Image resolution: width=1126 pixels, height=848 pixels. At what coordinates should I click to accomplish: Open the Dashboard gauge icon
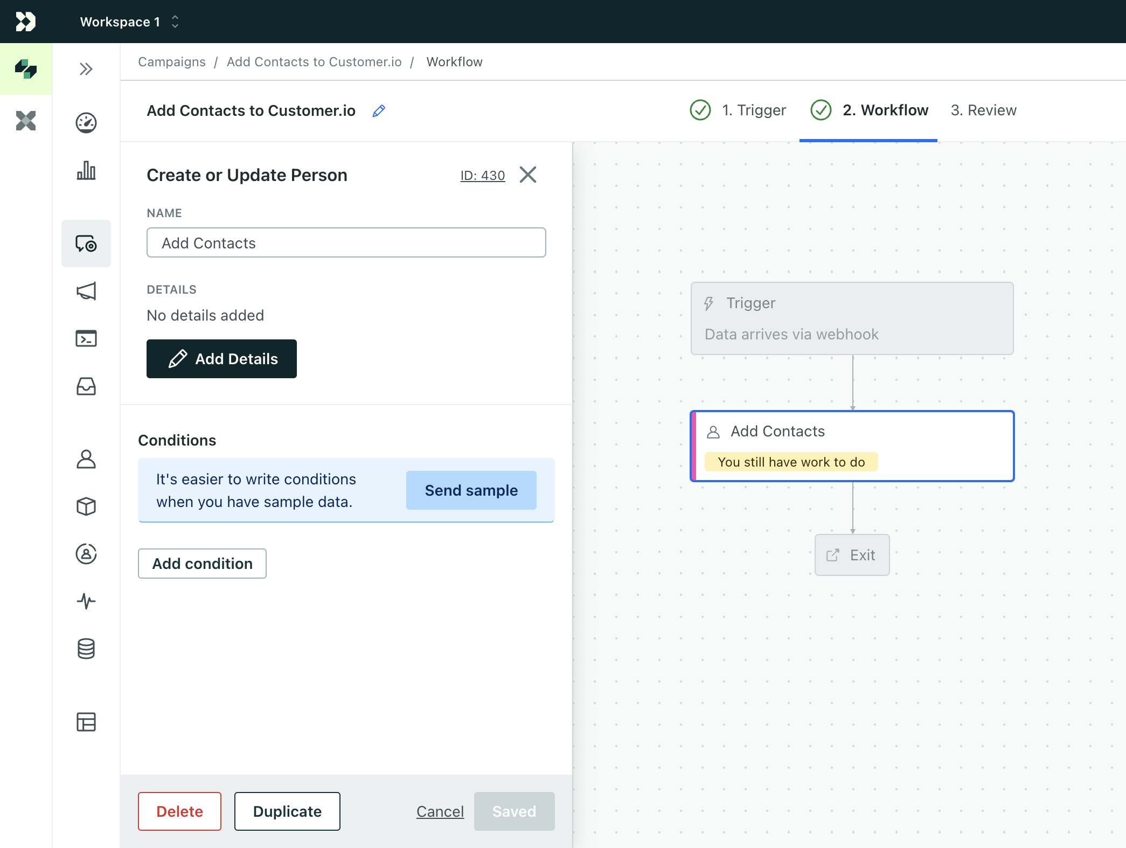(86, 123)
